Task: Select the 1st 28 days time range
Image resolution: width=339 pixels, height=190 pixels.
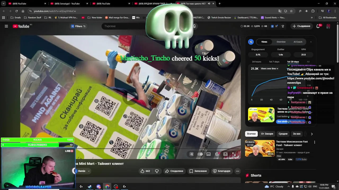Action: [x=293, y=62]
